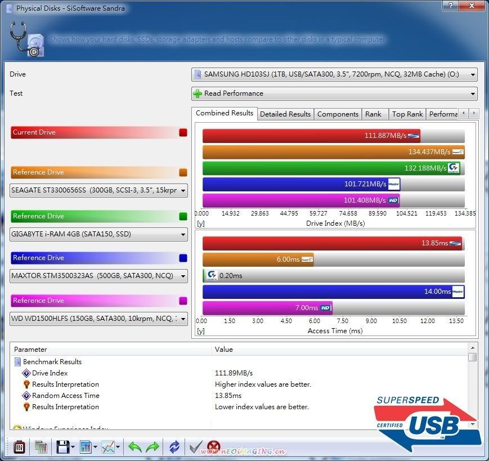The height and width of the screenshot is (461, 489).
Task: Select the Random Access Time row
Action: coord(239,396)
